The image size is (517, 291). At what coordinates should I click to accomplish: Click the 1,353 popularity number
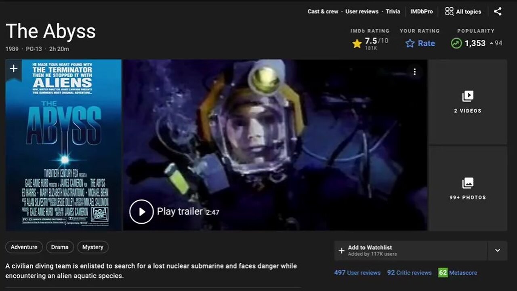475,43
